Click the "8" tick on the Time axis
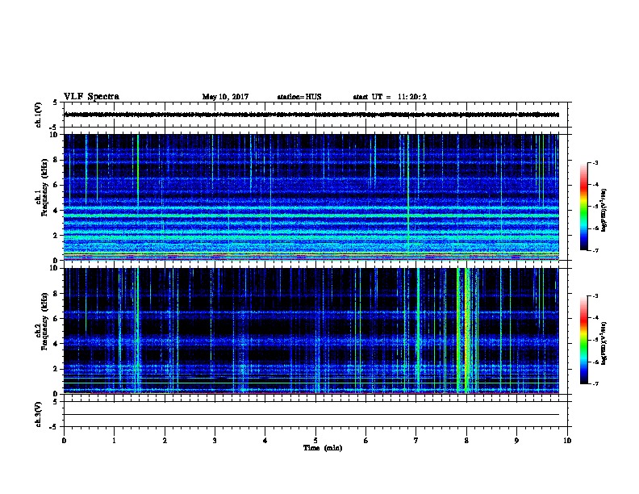The image size is (639, 494). click(x=466, y=440)
